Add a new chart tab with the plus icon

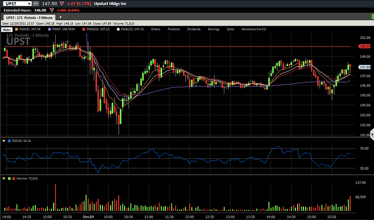61,17
